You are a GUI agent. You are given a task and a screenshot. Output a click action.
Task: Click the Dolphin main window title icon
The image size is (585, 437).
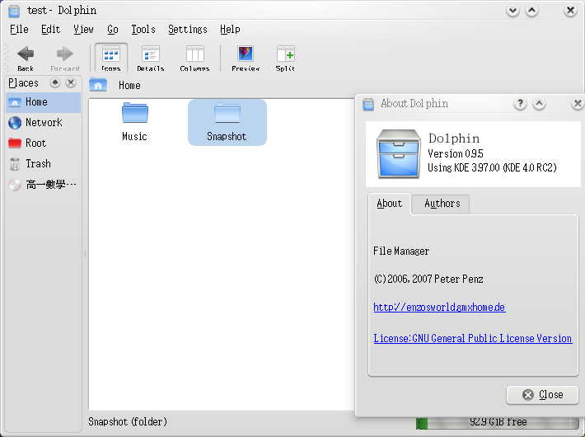pos(14,11)
